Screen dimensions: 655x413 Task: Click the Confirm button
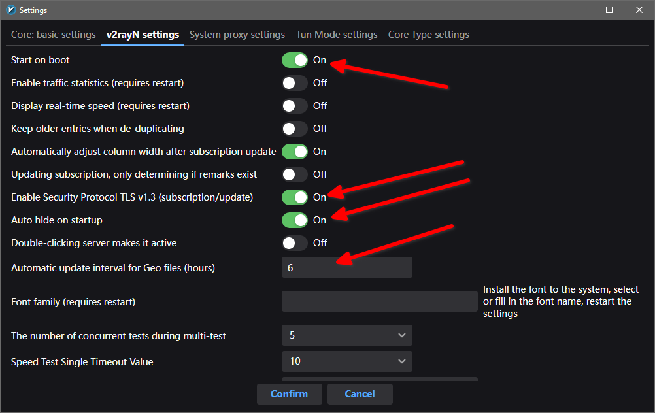pyautogui.click(x=289, y=394)
